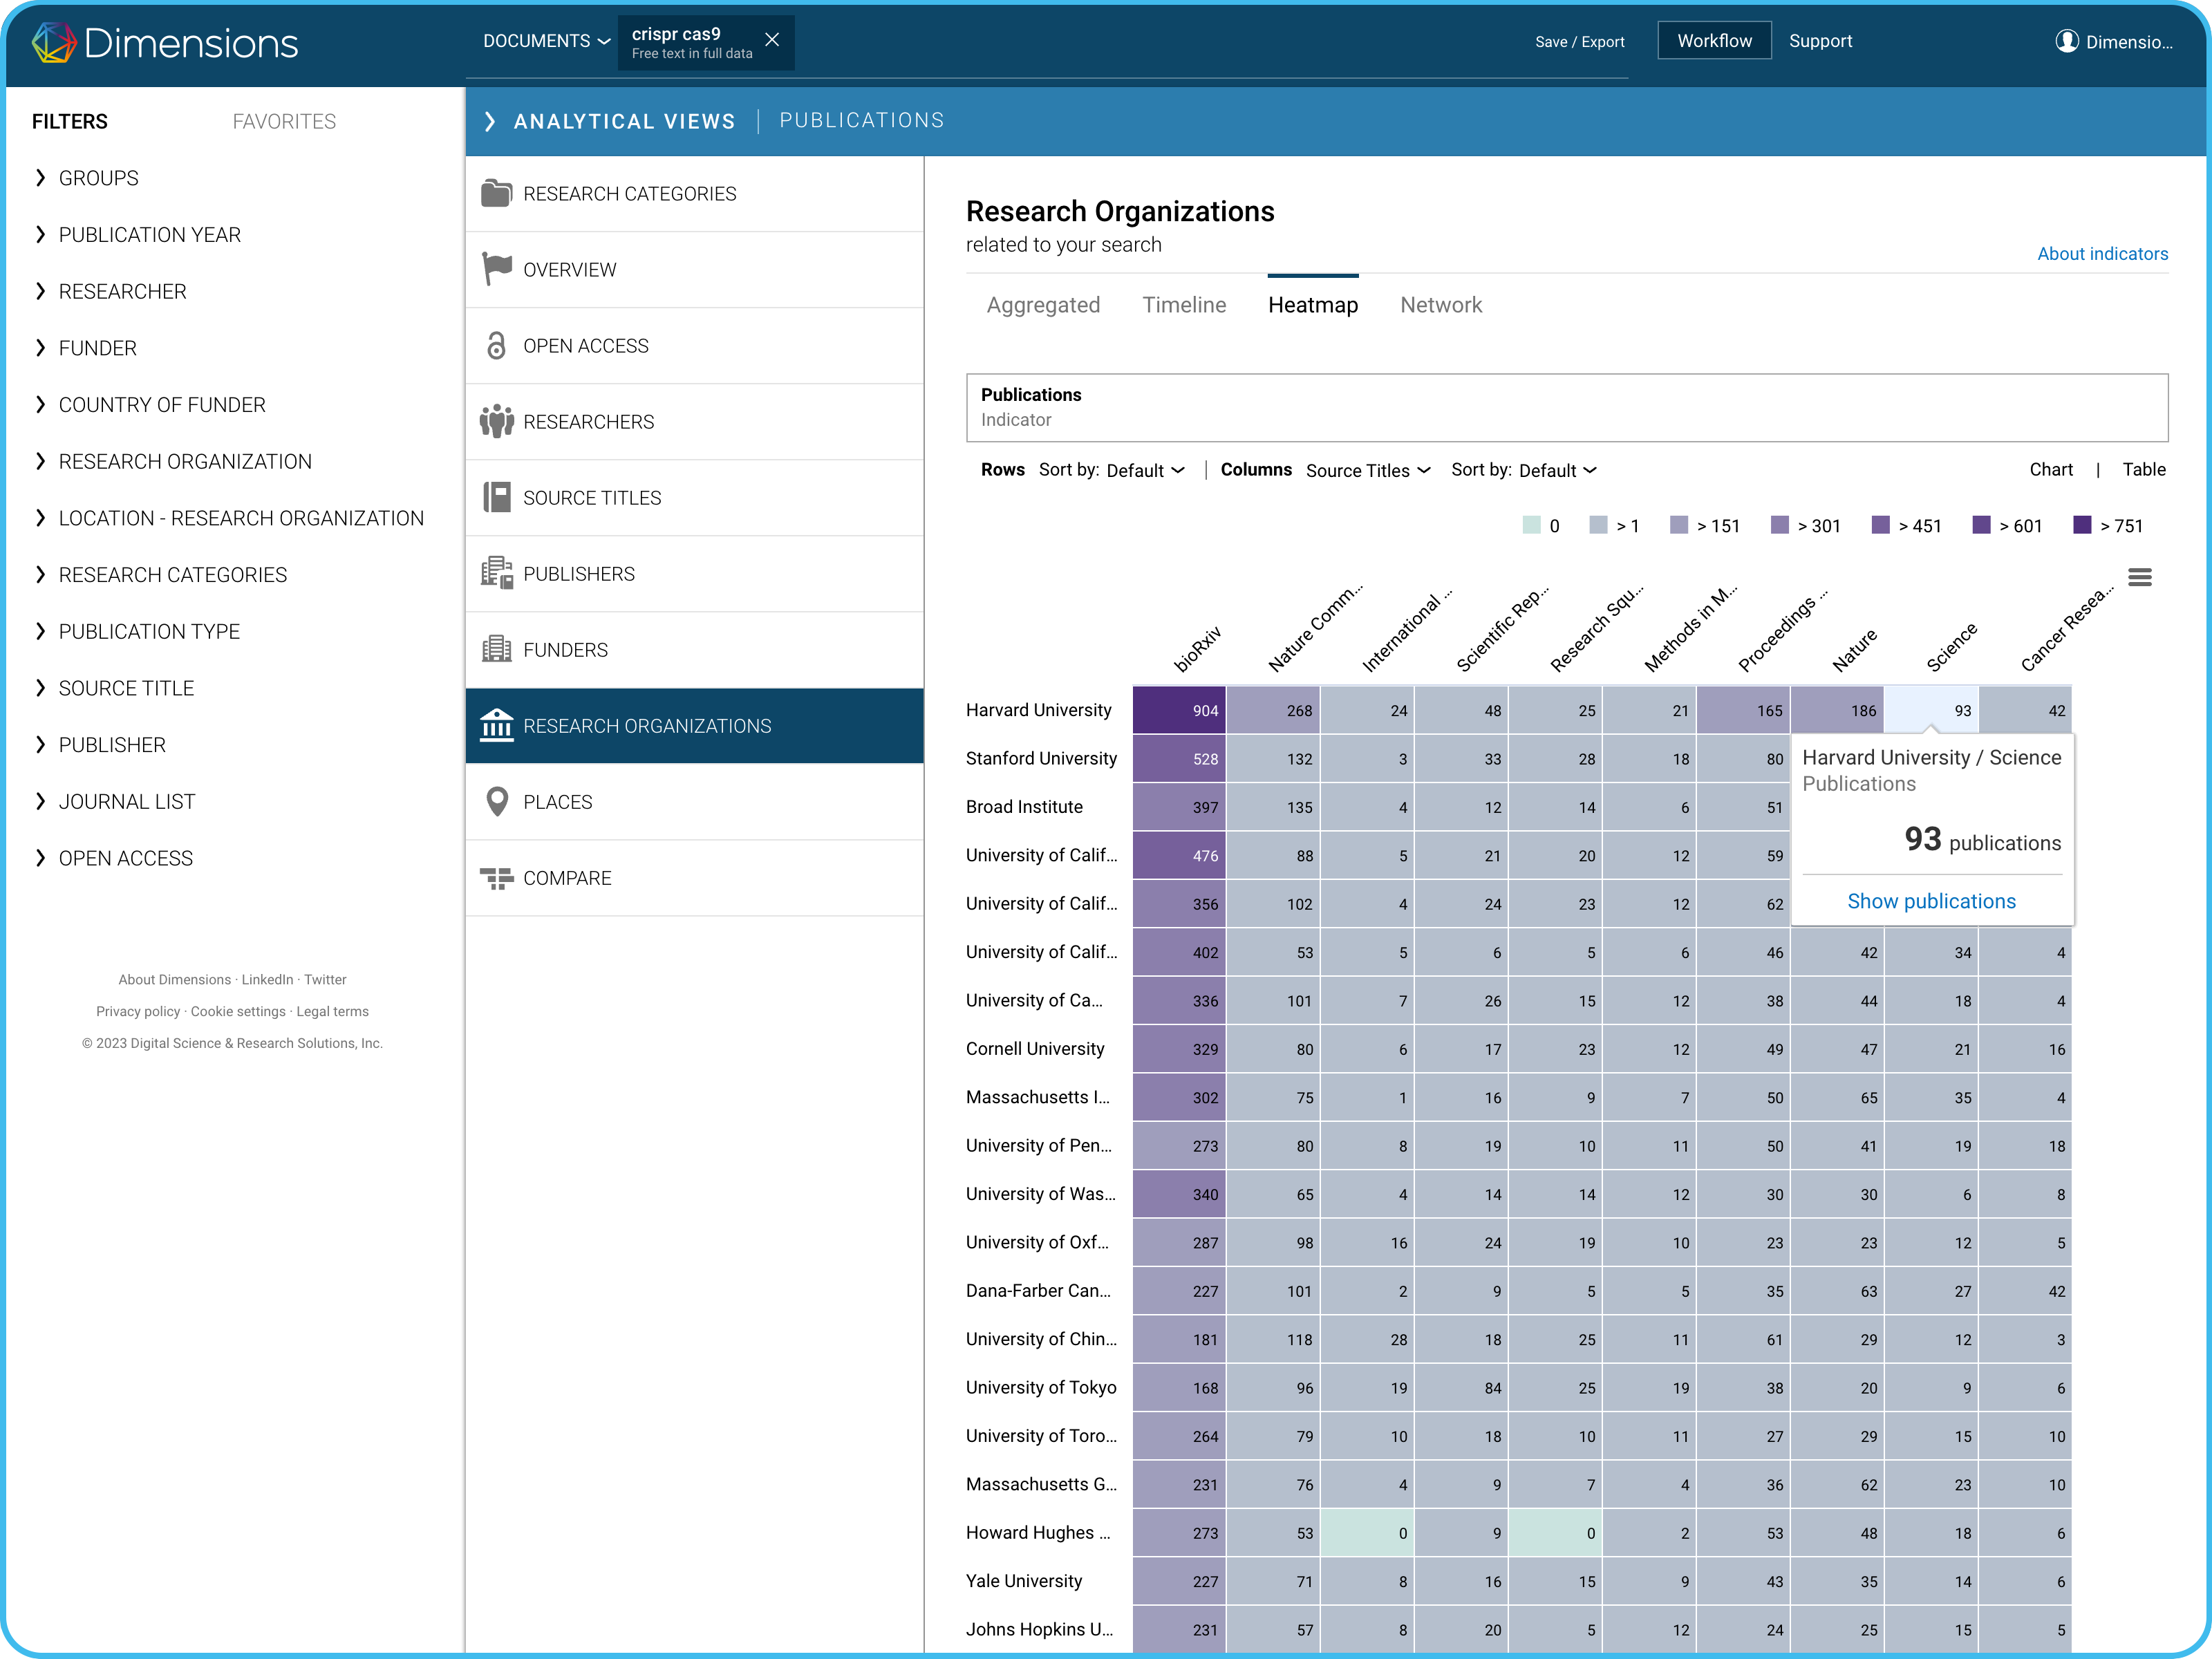Open the Rows sort by Default dropdown
This screenshot has height=1659, width=2212.
point(1145,470)
